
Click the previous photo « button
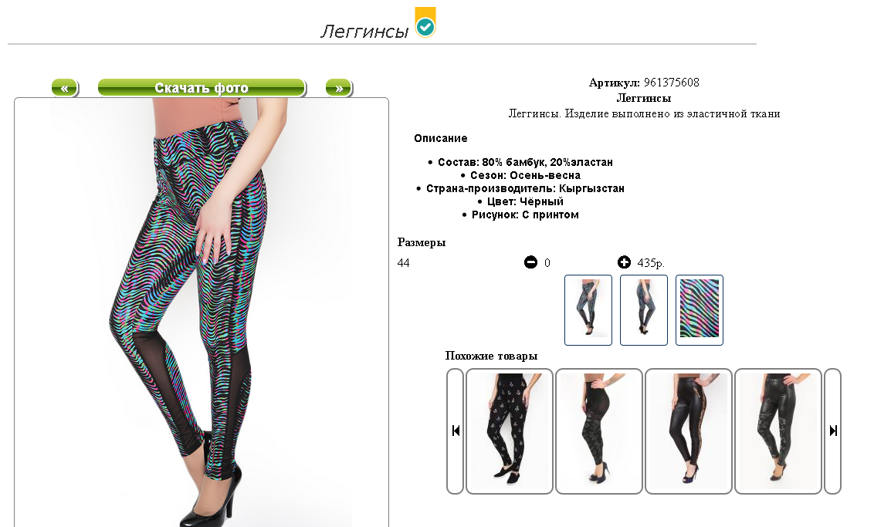[x=65, y=87]
